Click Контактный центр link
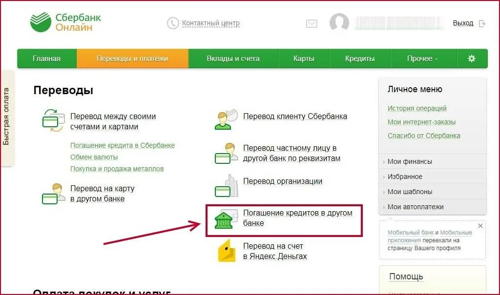500x295 pixels. click(x=211, y=23)
